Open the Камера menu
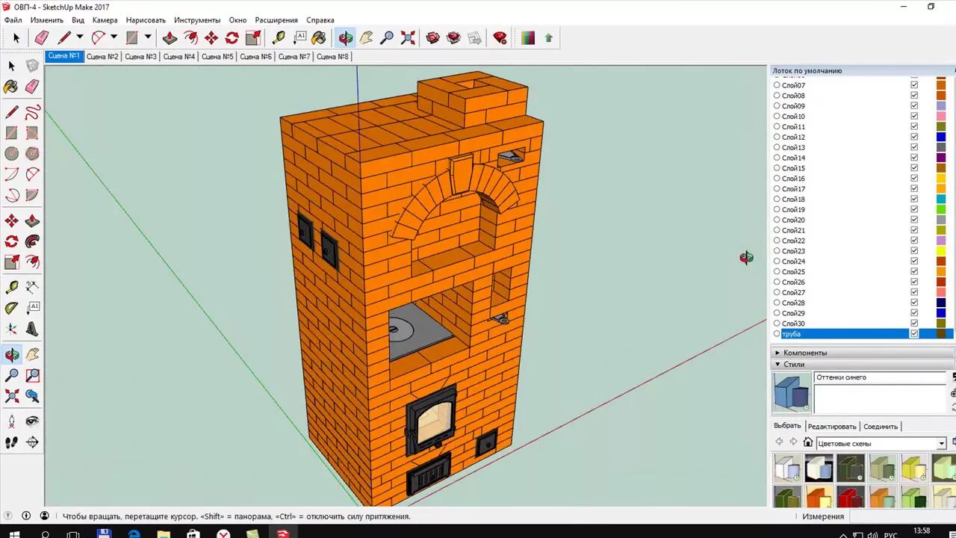The image size is (956, 538). (x=105, y=20)
